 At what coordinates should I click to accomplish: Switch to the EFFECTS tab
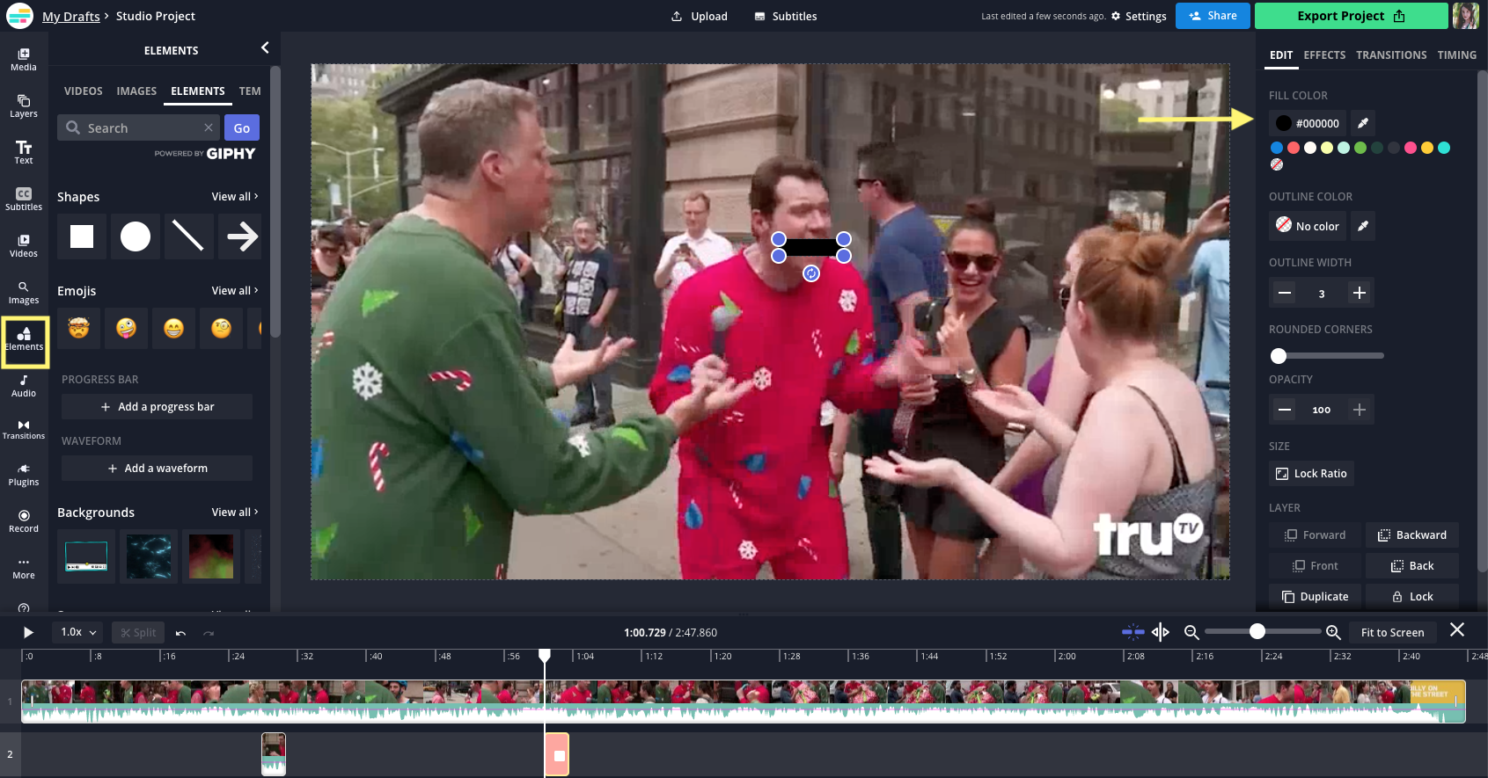[x=1323, y=55]
